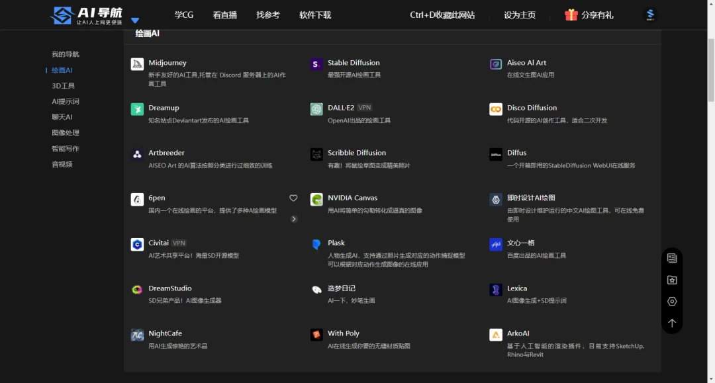This screenshot has width=715, height=383.
Task: Click the favorites star icon in floating sidebar
Action: click(x=672, y=280)
